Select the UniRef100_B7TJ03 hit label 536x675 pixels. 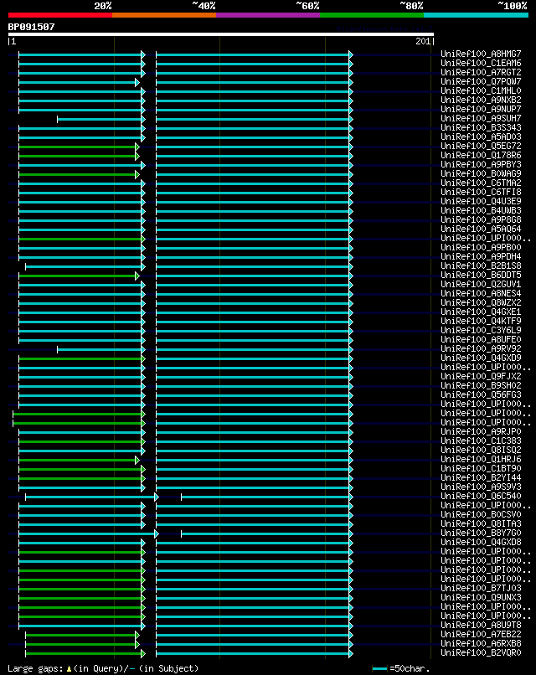(x=481, y=588)
